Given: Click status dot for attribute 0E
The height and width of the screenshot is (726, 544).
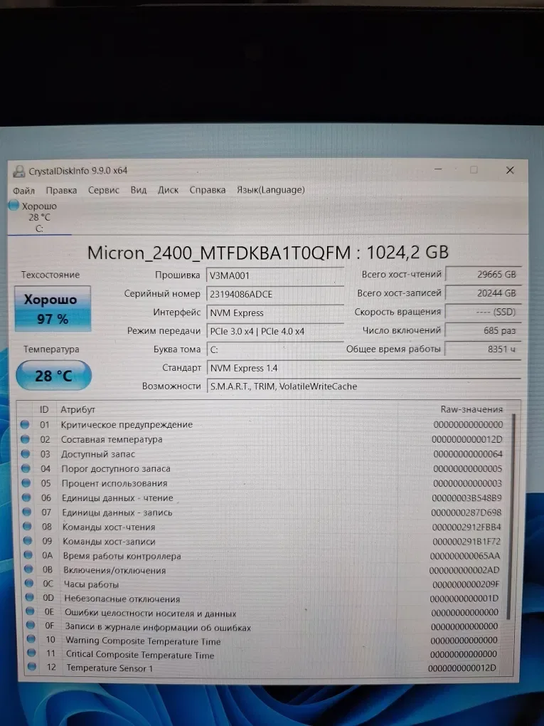Looking at the screenshot, I should pyautogui.click(x=30, y=611).
